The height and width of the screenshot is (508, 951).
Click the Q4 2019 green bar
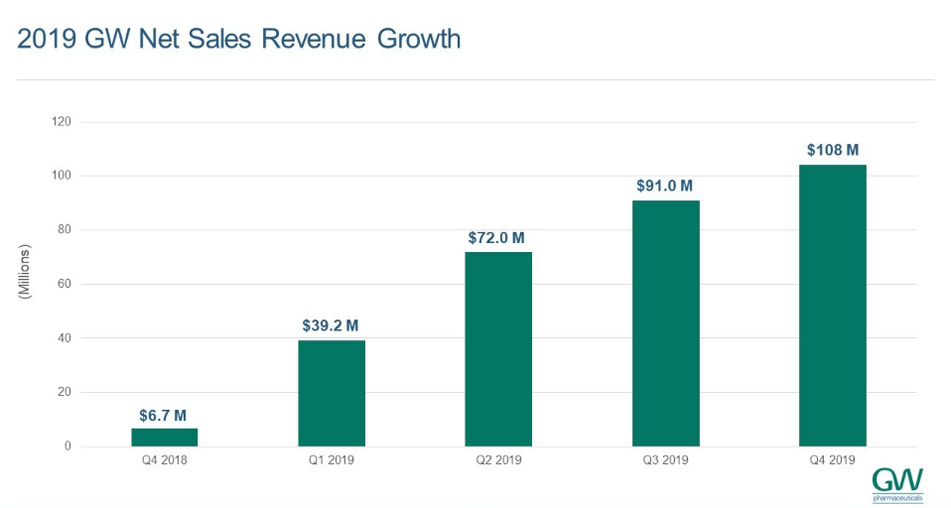pyautogui.click(x=832, y=306)
